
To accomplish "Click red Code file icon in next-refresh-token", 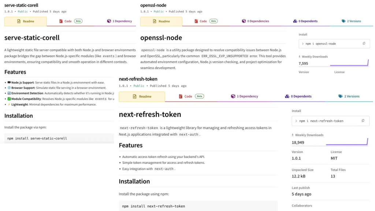I will tap(181, 96).
